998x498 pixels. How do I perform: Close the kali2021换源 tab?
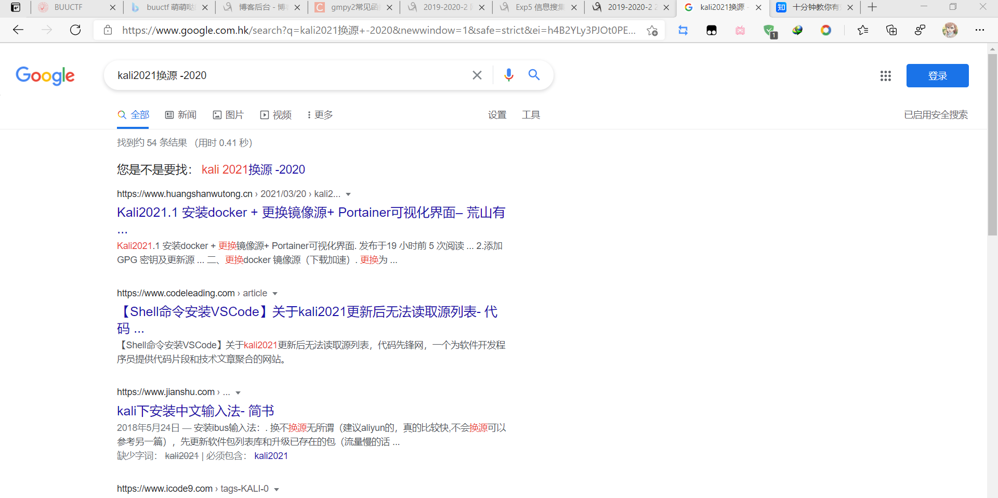[758, 7]
